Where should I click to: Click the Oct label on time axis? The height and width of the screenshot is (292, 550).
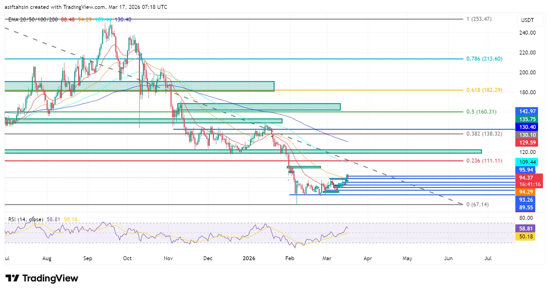[x=127, y=258]
